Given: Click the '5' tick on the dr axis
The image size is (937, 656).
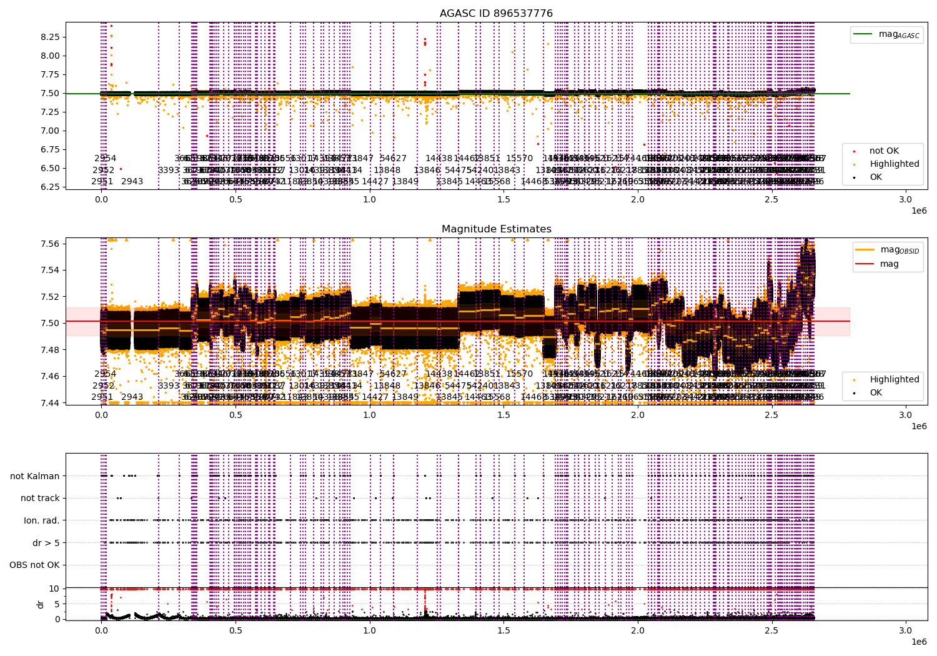Looking at the screenshot, I should (x=57, y=604).
